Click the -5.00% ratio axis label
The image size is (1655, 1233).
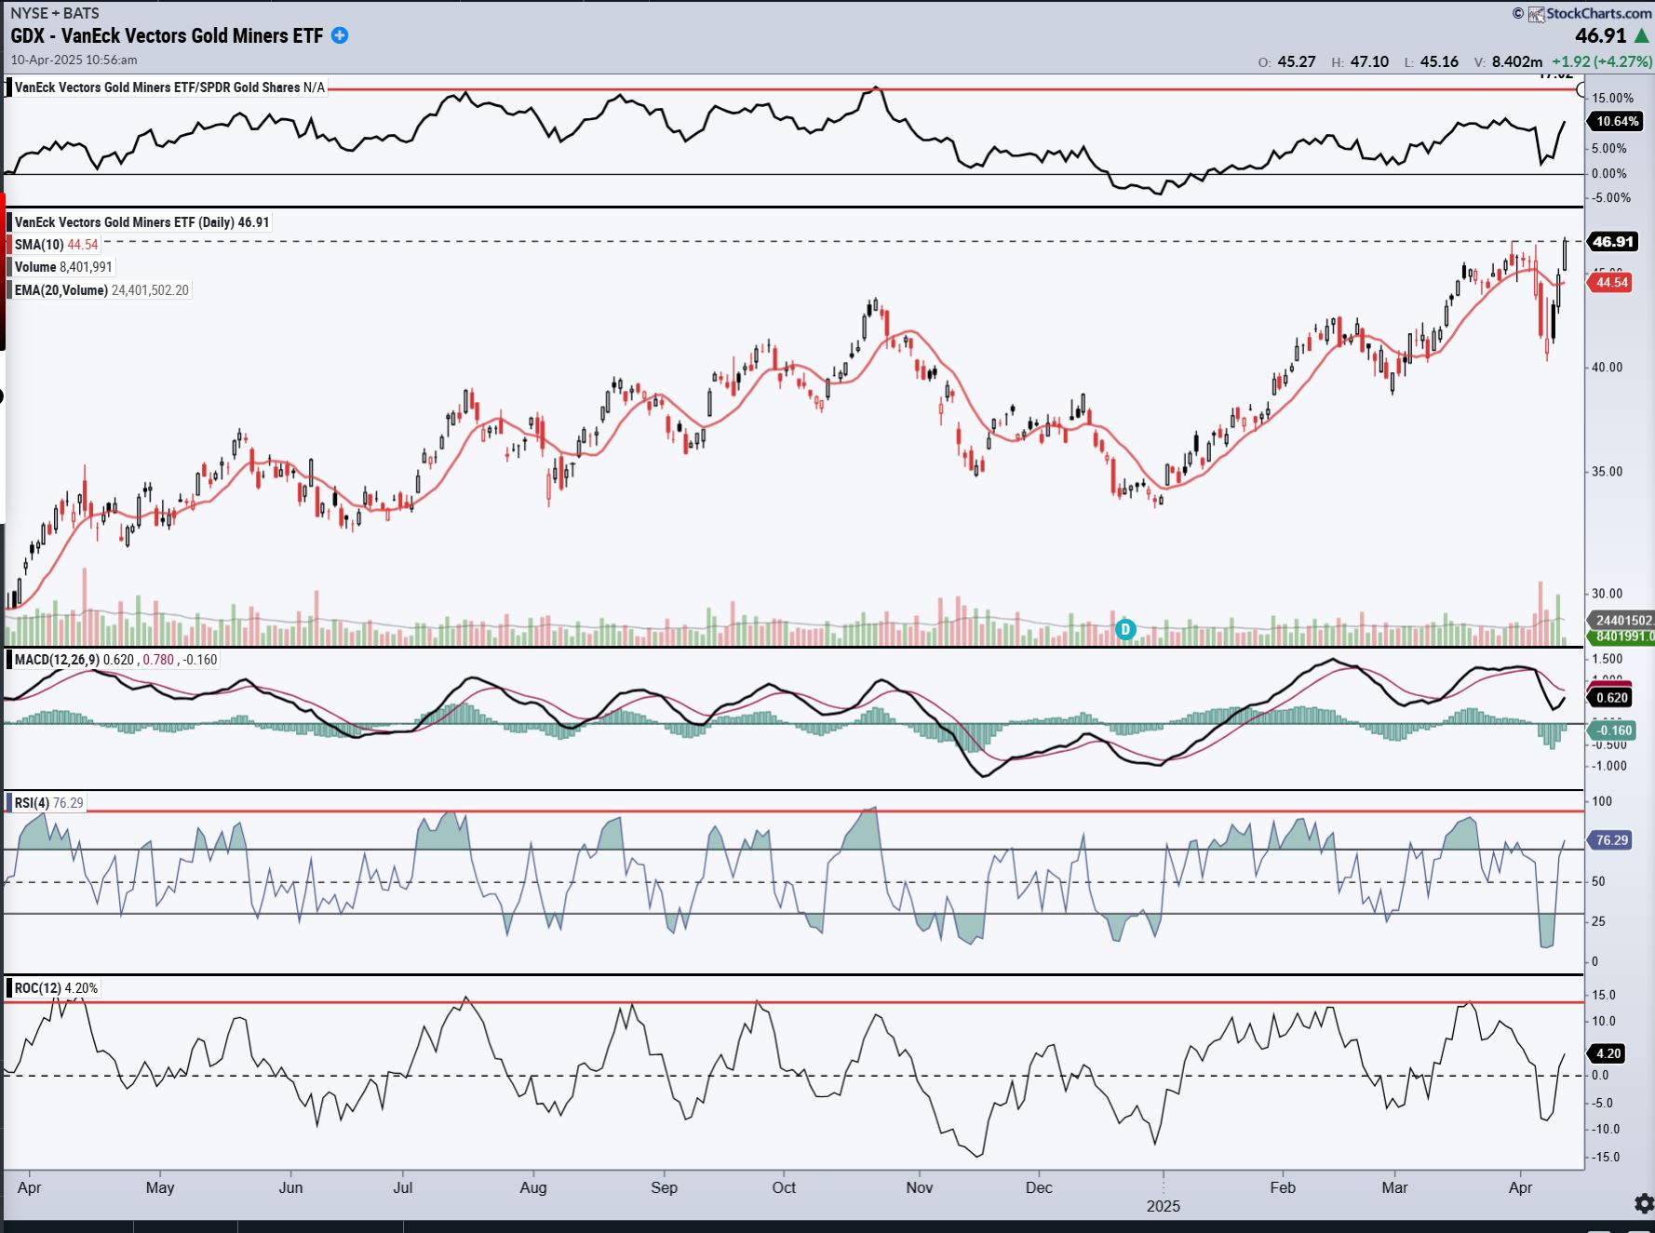click(x=1610, y=197)
